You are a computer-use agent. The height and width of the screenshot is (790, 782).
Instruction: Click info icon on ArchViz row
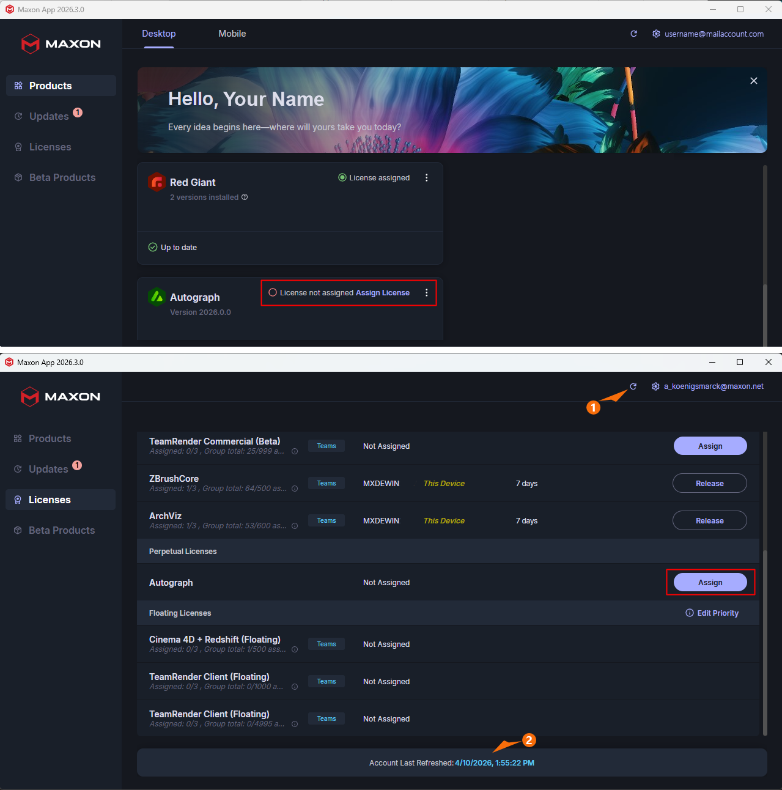295,526
